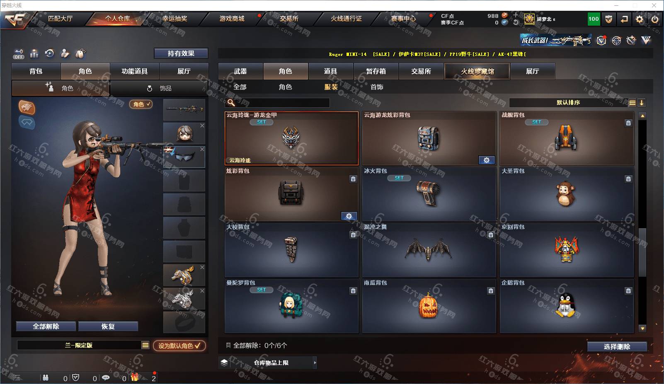Click the 选择删除 button
Viewport: 664px width, 384px height.
pos(617,347)
